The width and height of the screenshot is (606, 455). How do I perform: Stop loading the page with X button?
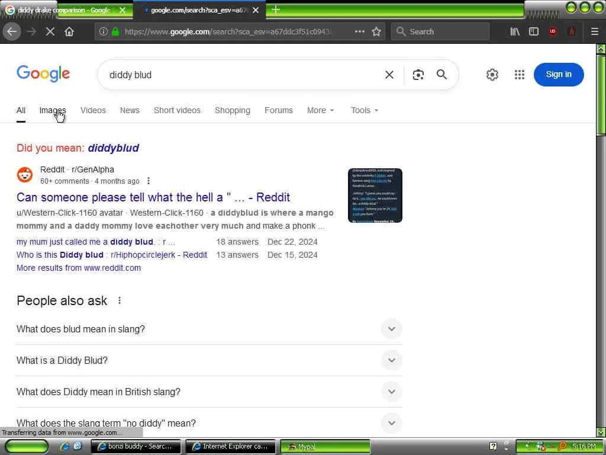50,31
